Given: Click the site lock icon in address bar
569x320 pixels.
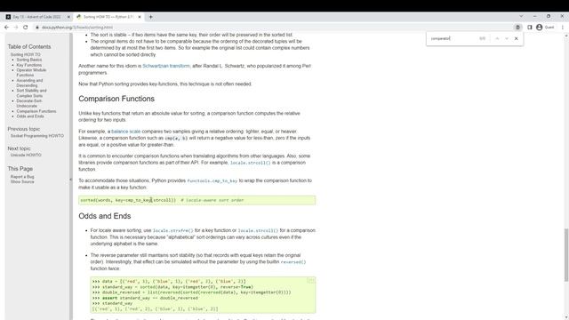Looking at the screenshot, I should 36,28.
